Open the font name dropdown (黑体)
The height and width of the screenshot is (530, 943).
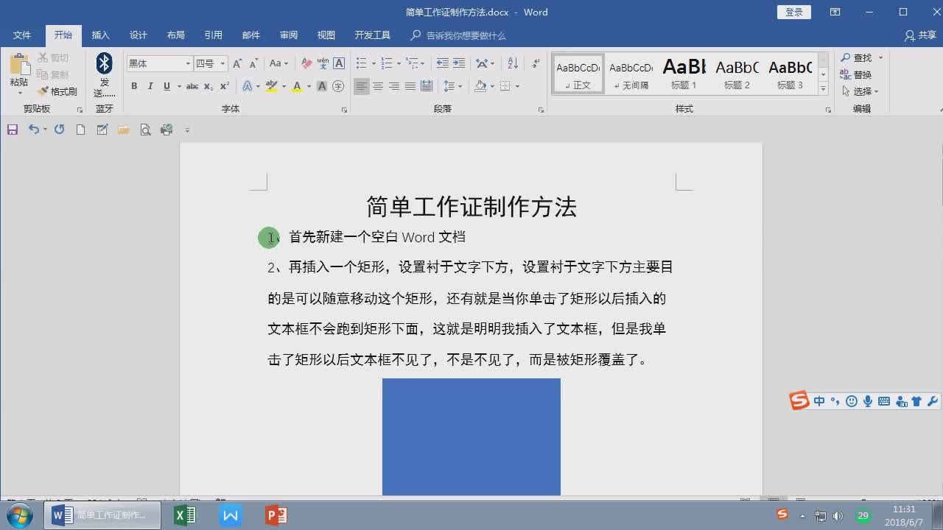(188, 64)
